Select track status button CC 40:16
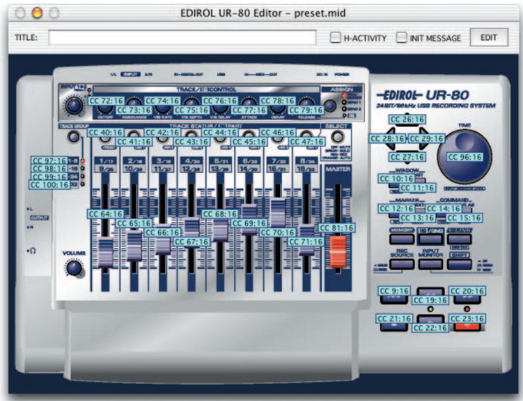523x401 pixels. click(x=105, y=133)
